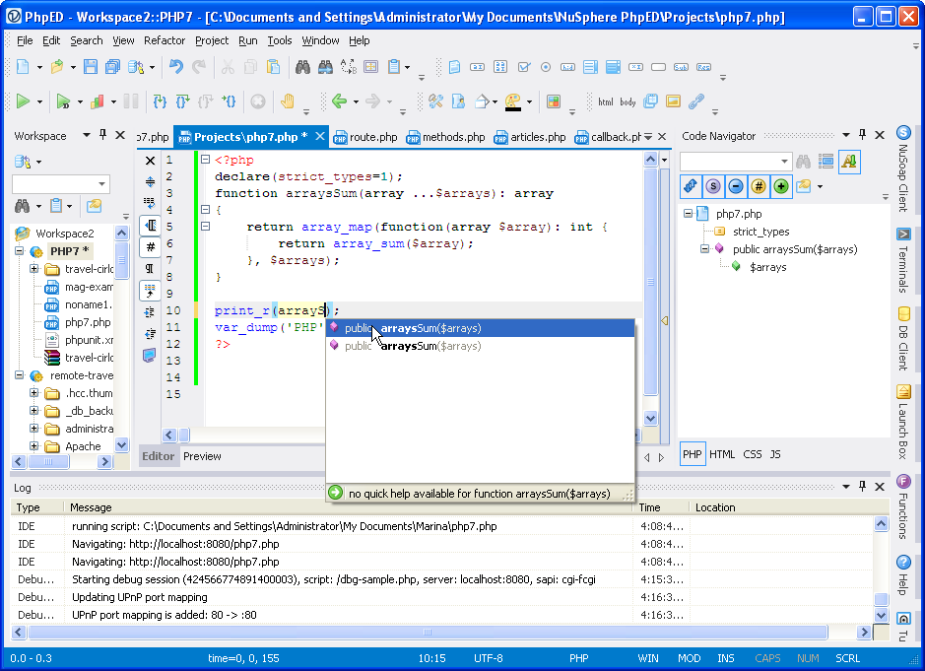Toggle the green plus filter in Code Navigator

781,186
